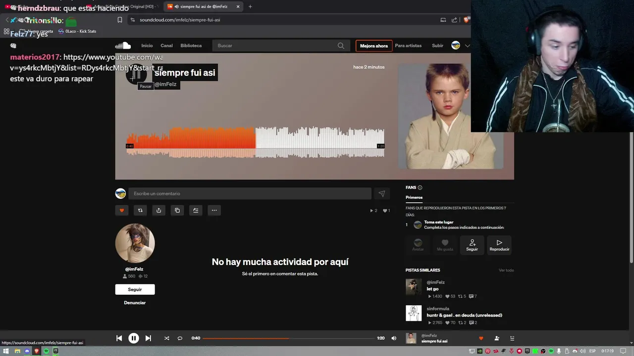Open Spotify from the taskbar
Screen dimensions: 634x356
click(x=46, y=351)
